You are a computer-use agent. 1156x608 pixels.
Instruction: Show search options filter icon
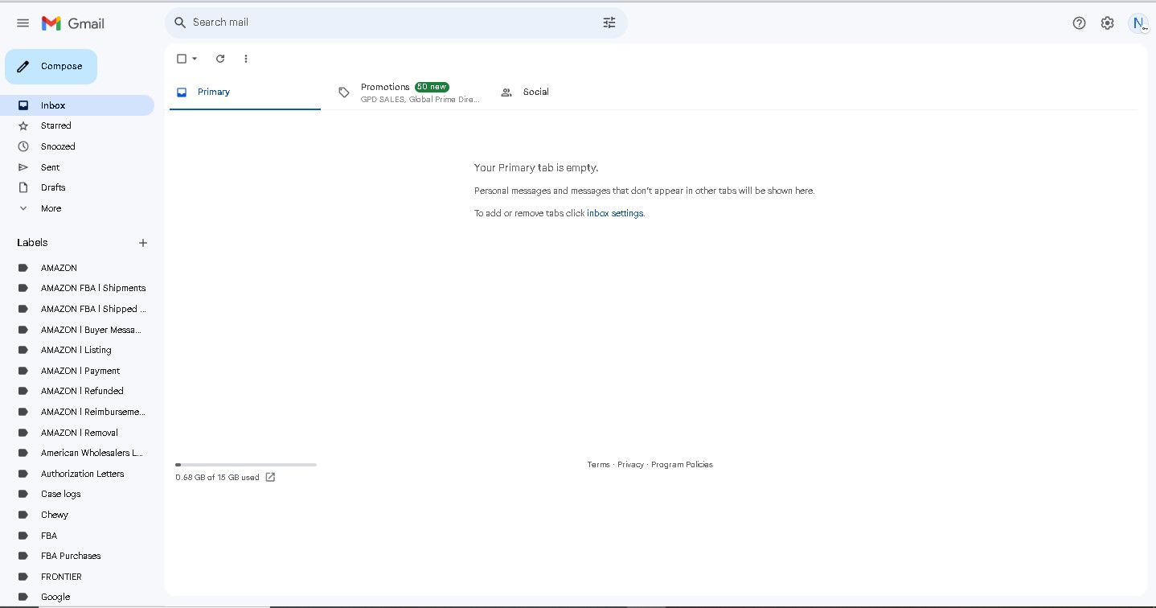[609, 23]
